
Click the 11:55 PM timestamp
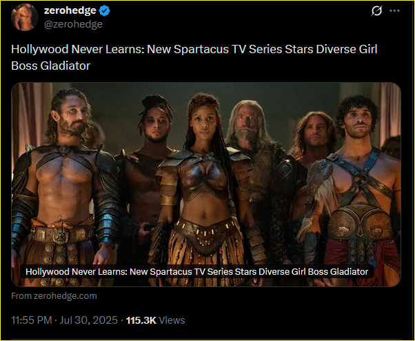tap(32, 320)
